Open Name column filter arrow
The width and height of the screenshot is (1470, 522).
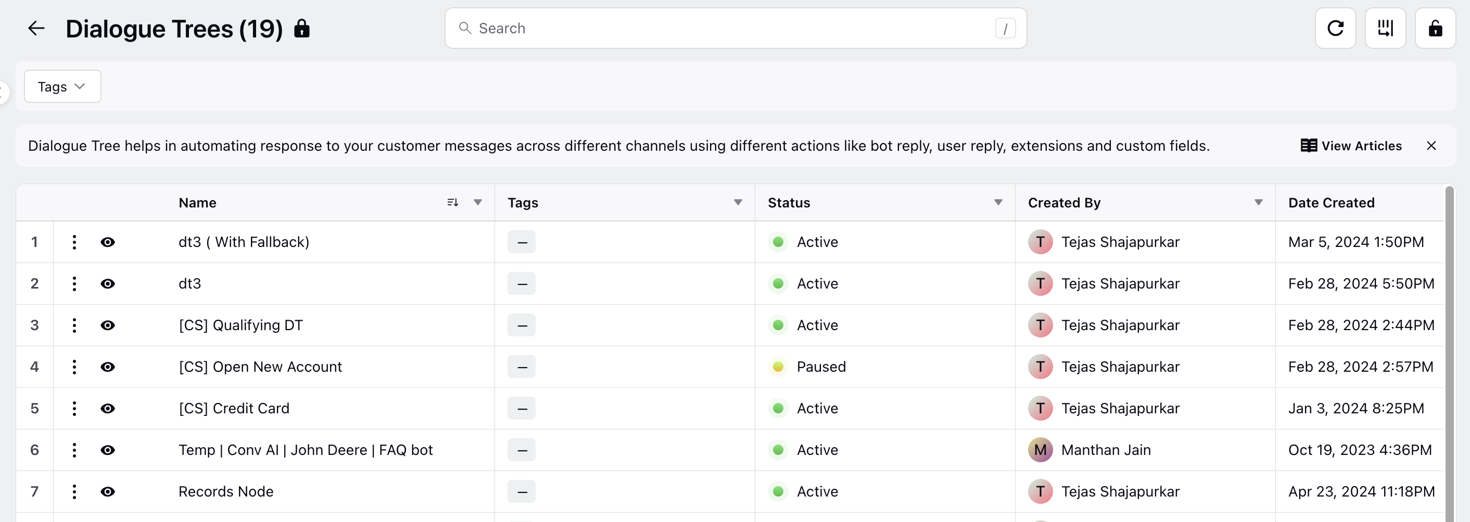[x=478, y=202]
